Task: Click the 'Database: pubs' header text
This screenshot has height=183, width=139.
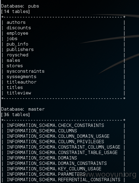Action: [x=20, y=6]
